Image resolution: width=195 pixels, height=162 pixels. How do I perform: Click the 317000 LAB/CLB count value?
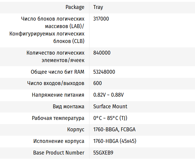click(101, 19)
